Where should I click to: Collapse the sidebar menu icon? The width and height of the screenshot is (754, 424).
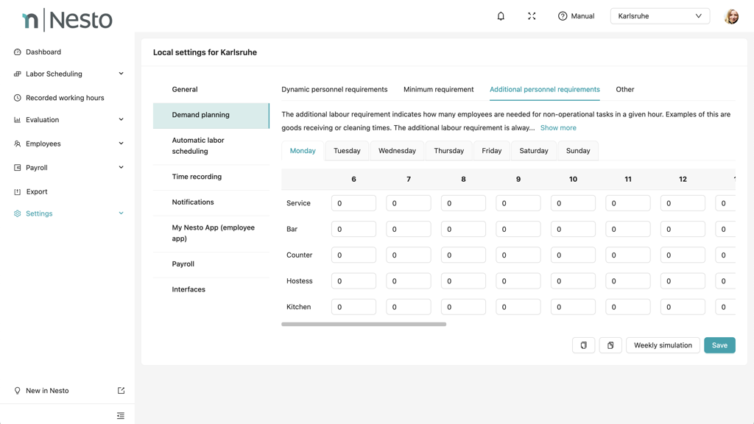point(121,416)
